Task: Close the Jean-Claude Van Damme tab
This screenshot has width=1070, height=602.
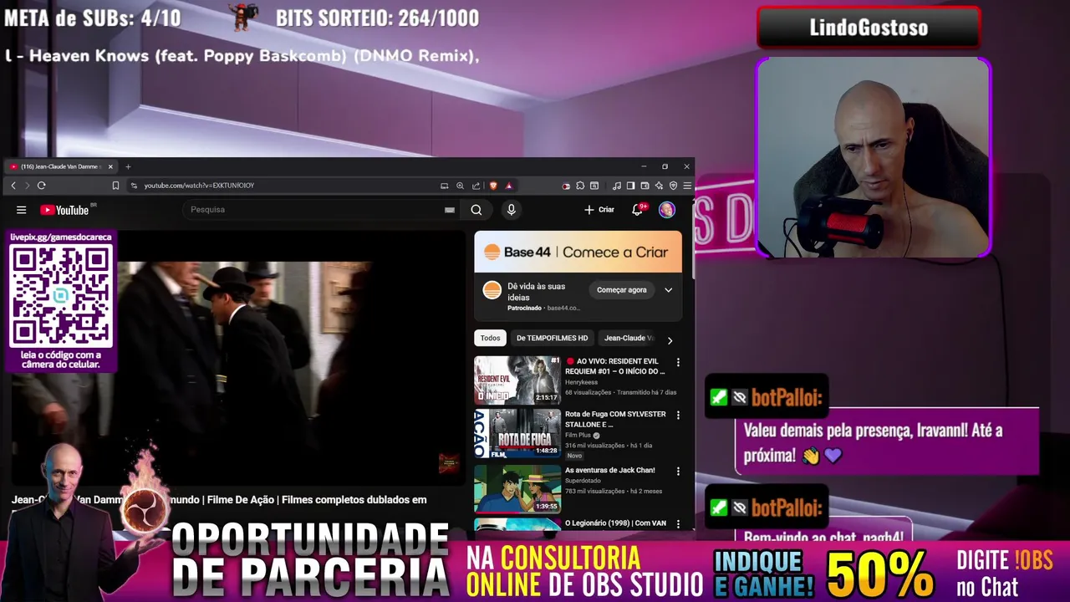Action: coord(110,166)
